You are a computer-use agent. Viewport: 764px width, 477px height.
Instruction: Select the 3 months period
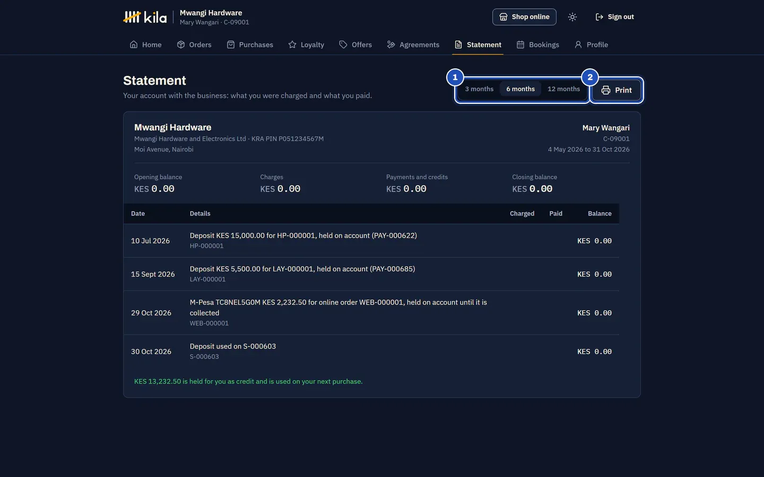(x=479, y=89)
